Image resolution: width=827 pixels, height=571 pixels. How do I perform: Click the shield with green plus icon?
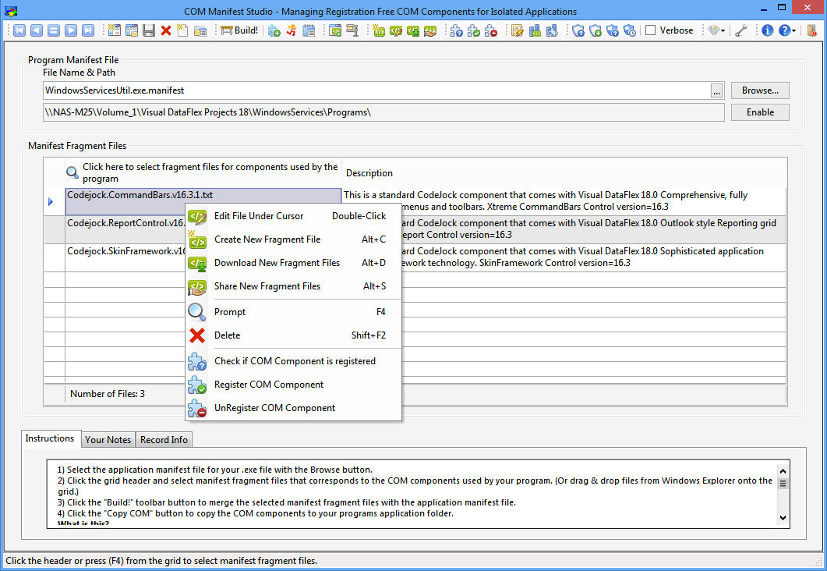click(596, 30)
